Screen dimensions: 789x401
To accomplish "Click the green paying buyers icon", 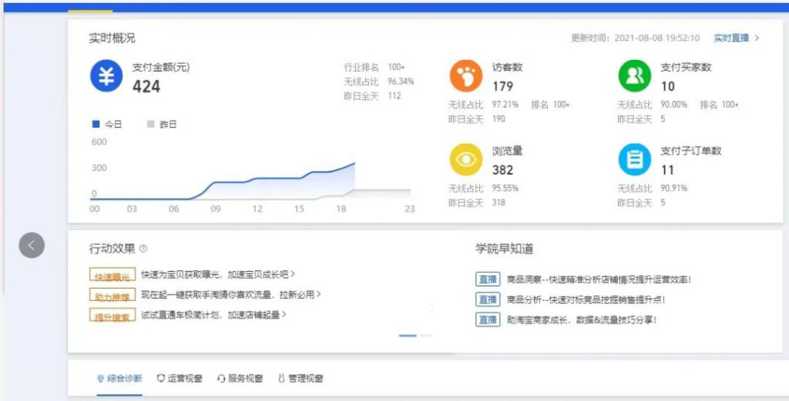I will coord(635,76).
